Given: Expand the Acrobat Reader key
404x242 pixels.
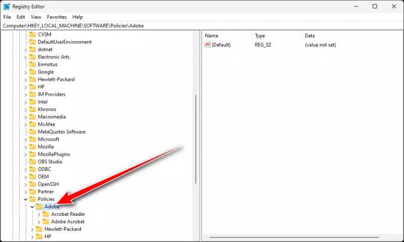Looking at the screenshot, I should [x=39, y=214].
